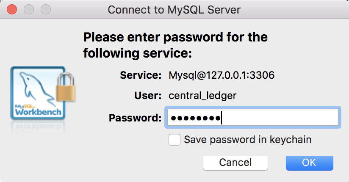
Task: Click the Workbench text on the logo
Action: click(39, 113)
